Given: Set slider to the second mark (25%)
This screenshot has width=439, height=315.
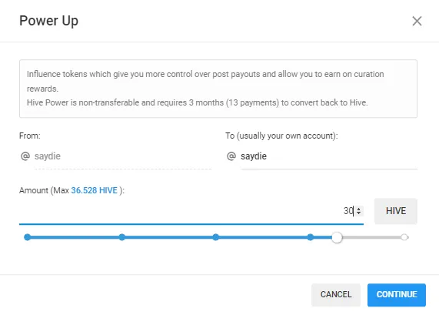Looking at the screenshot, I should (121, 237).
